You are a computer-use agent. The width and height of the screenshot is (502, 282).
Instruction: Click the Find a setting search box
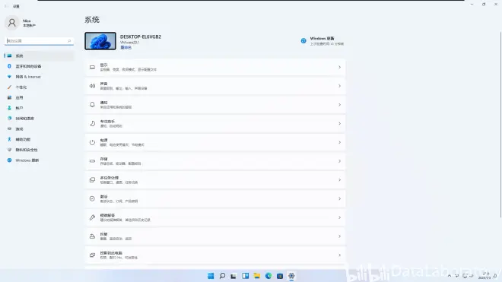click(39, 41)
